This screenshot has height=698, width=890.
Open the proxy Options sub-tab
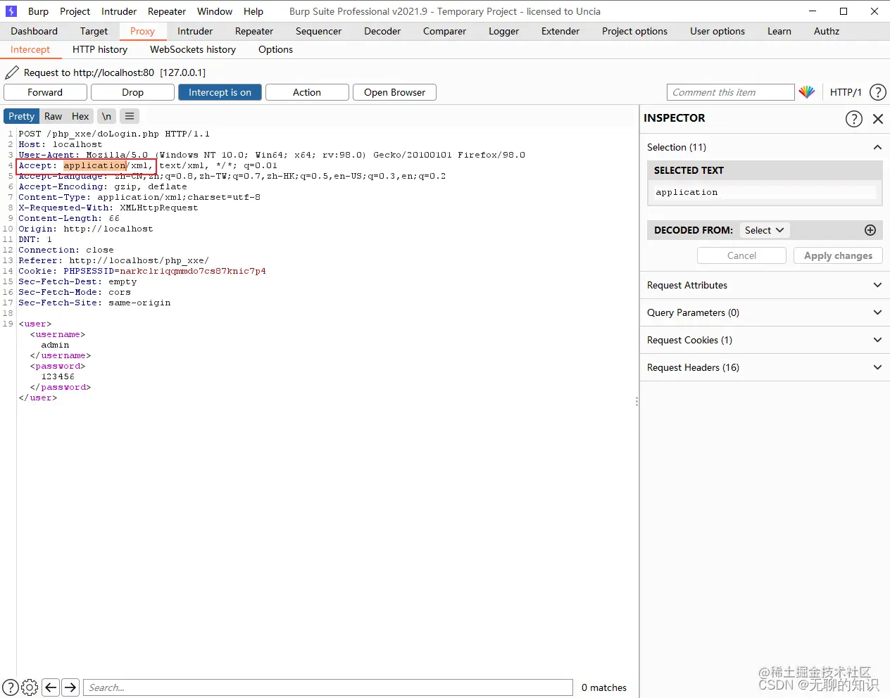[275, 49]
